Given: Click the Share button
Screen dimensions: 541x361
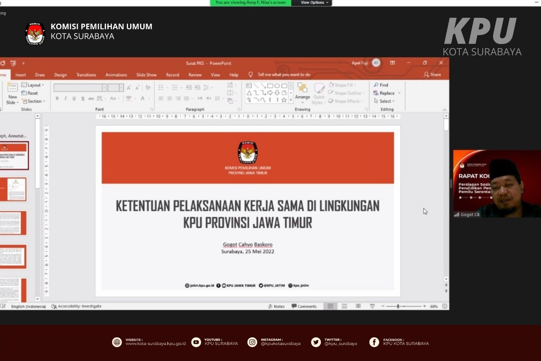Looking at the screenshot, I should pos(432,75).
